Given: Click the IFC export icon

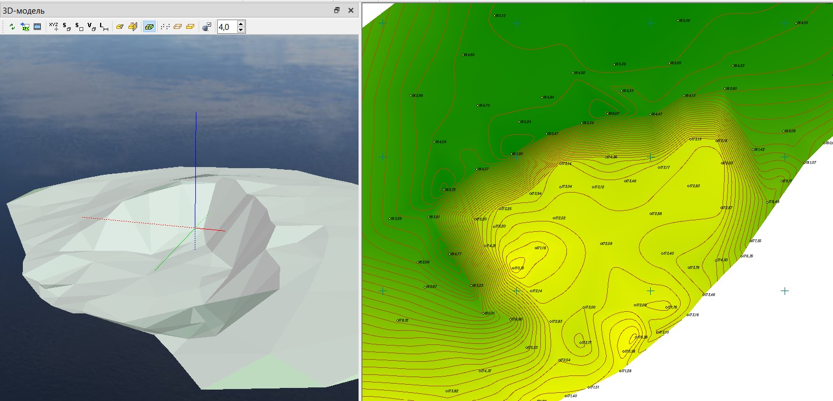Looking at the screenshot, I should (x=25, y=27).
